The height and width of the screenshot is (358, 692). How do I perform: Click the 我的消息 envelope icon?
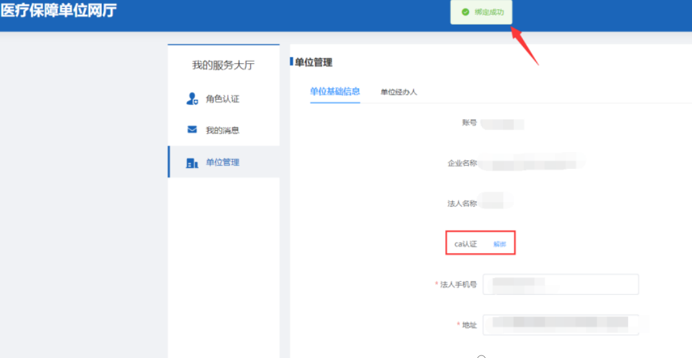[x=192, y=129]
